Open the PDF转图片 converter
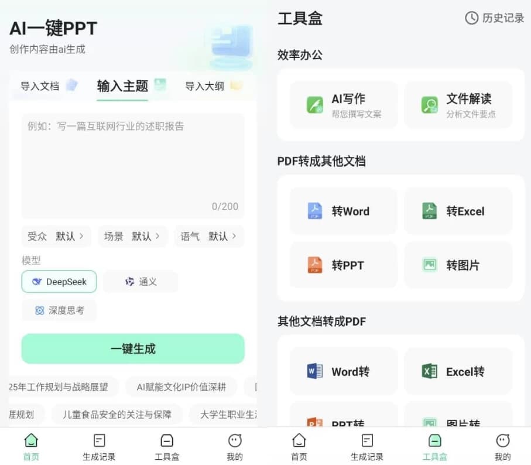 point(460,265)
